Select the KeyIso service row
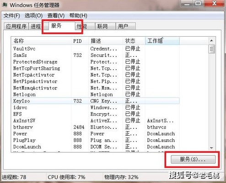The width and height of the screenshot is (226, 183). click(96, 101)
